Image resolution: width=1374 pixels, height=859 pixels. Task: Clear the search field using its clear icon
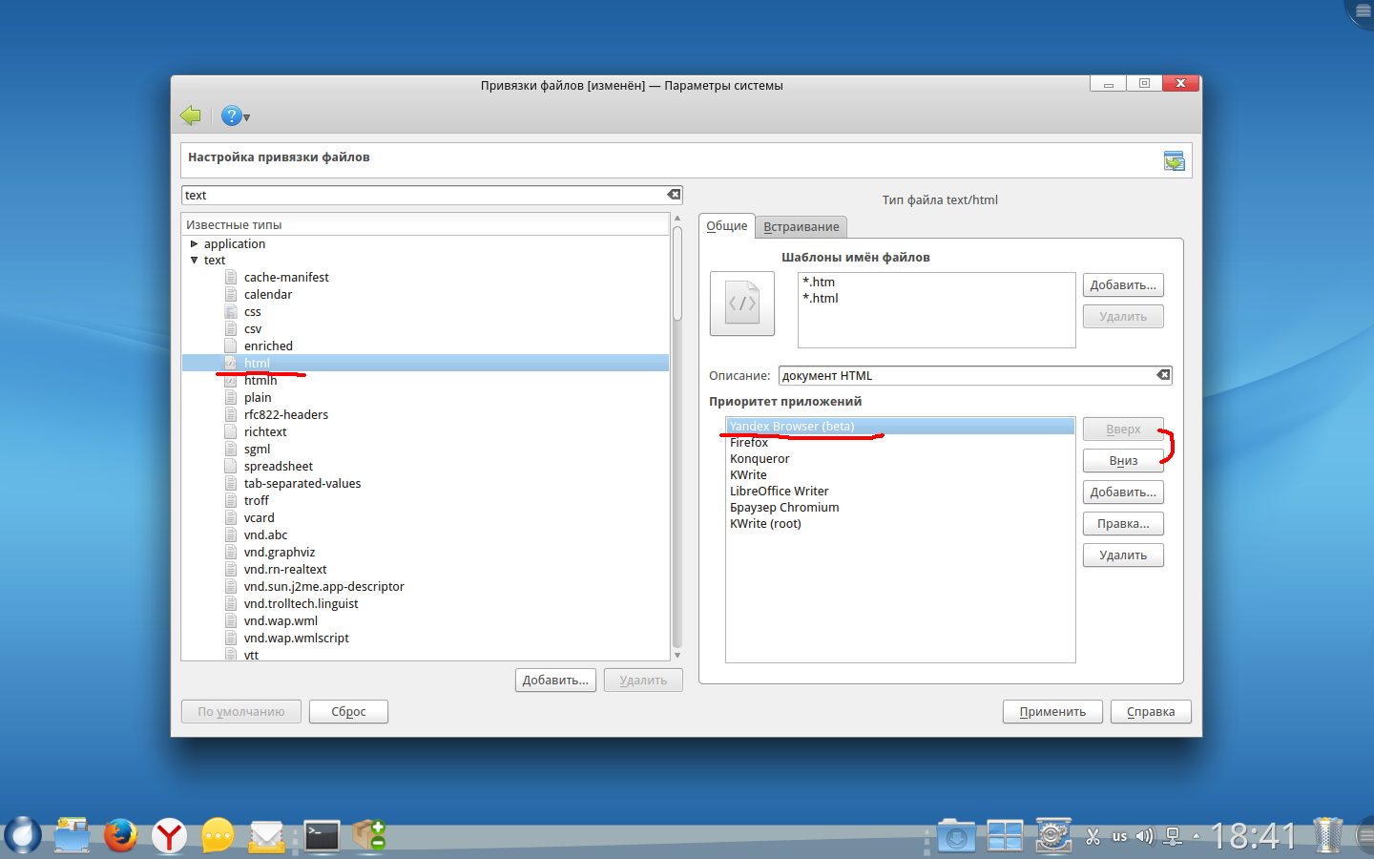pos(674,195)
